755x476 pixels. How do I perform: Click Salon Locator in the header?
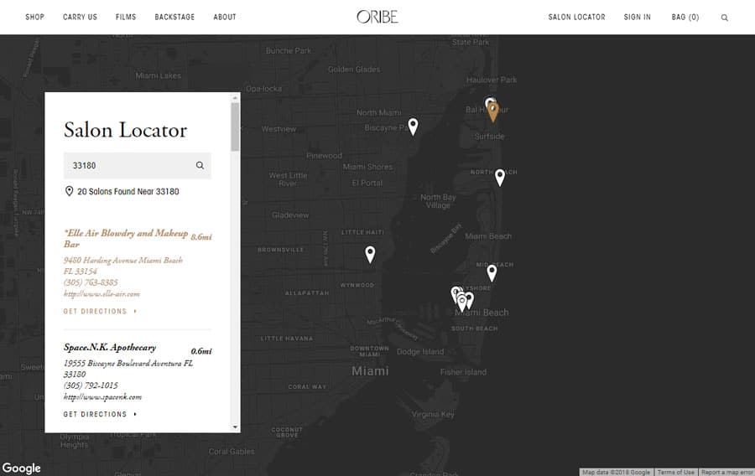coord(576,18)
